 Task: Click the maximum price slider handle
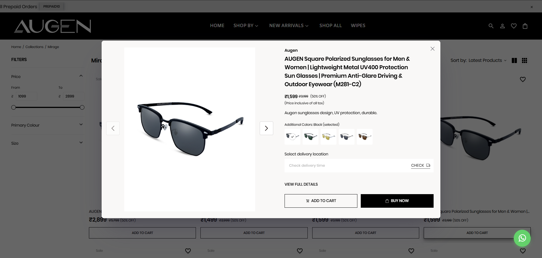pyautogui.click(x=82, y=107)
